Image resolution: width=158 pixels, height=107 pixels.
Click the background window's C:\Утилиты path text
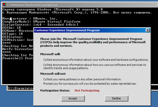21,88
